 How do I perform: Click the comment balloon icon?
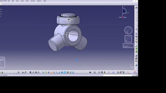(25, 72)
